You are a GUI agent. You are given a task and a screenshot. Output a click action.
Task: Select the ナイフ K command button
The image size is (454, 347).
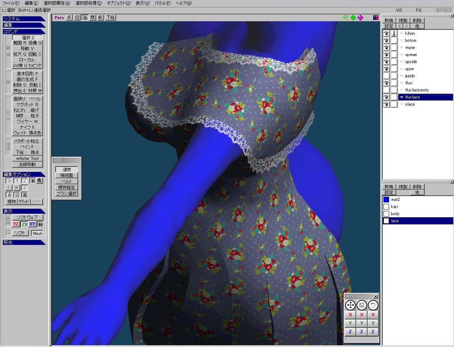point(27,127)
